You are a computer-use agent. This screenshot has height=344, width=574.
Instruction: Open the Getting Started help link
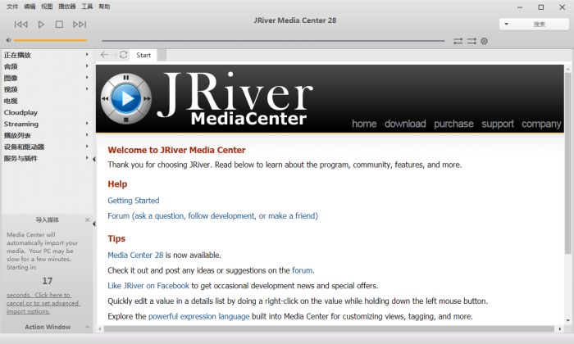[133, 201]
